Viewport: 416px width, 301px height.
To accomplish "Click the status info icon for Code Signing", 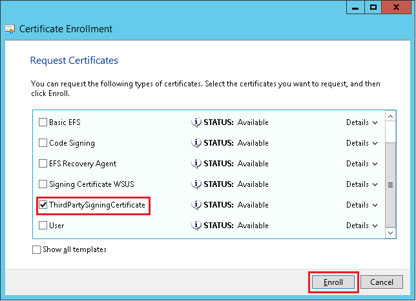I will point(196,143).
